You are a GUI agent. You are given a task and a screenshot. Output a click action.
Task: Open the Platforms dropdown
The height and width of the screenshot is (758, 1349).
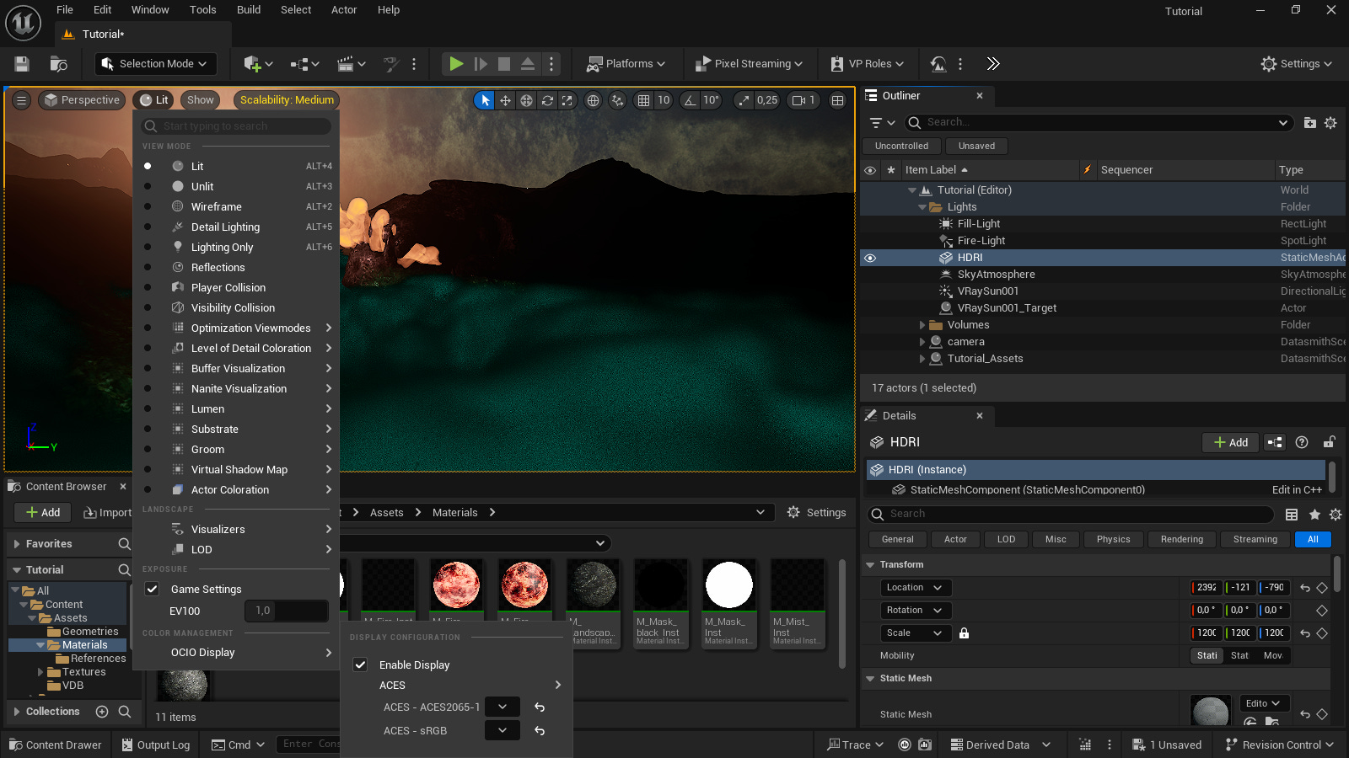(626, 64)
